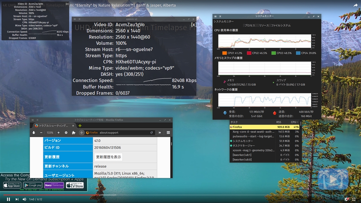
Task: Click the share arrow icon on the video
Action: (355, 5)
